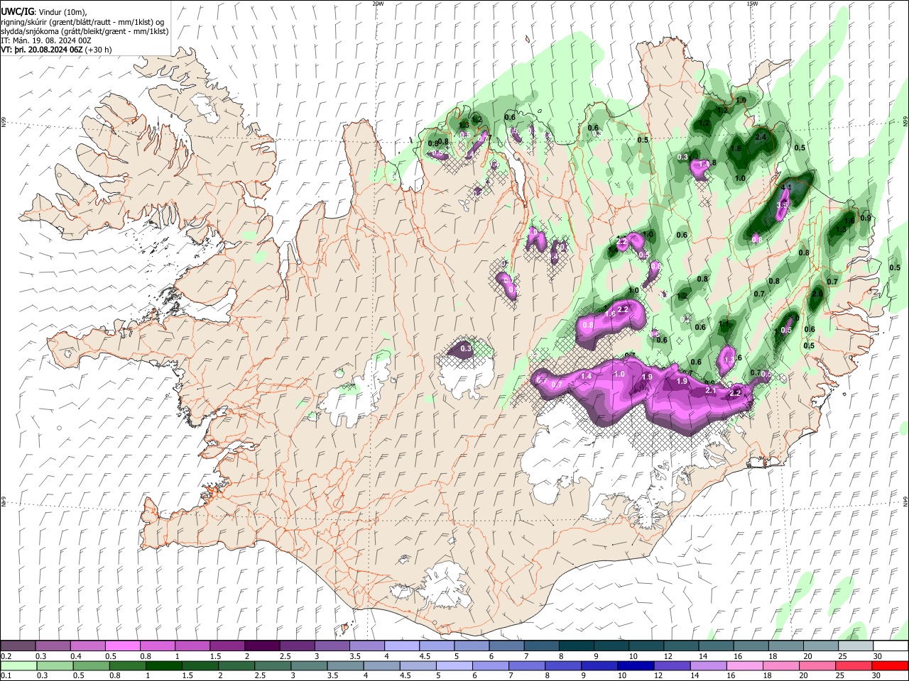Click the '4.1' precipitation value in the east
Screen dimensions: 909x681
click(x=786, y=187)
